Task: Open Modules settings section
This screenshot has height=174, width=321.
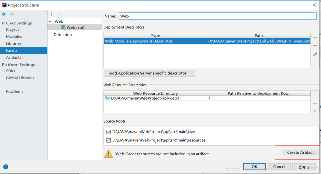Action: click(14, 36)
